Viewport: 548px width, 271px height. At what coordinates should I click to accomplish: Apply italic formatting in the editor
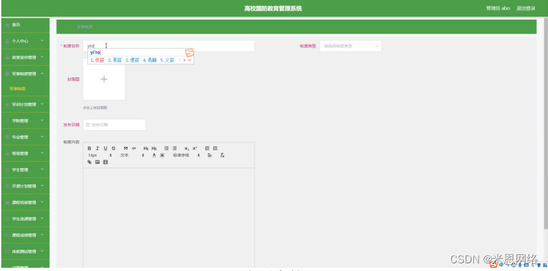tap(98, 148)
